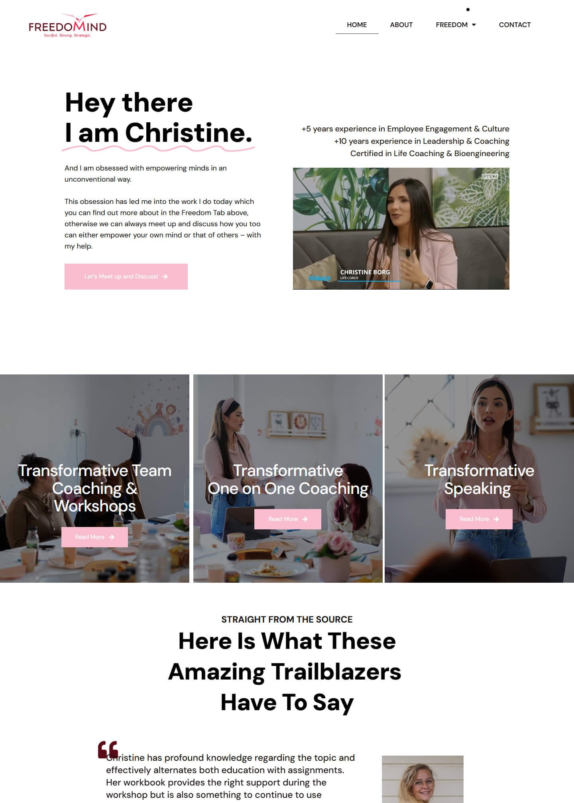Image resolution: width=574 pixels, height=803 pixels.
Task: Select the Transformative Team Coaching & Workshops heading
Action: point(94,488)
